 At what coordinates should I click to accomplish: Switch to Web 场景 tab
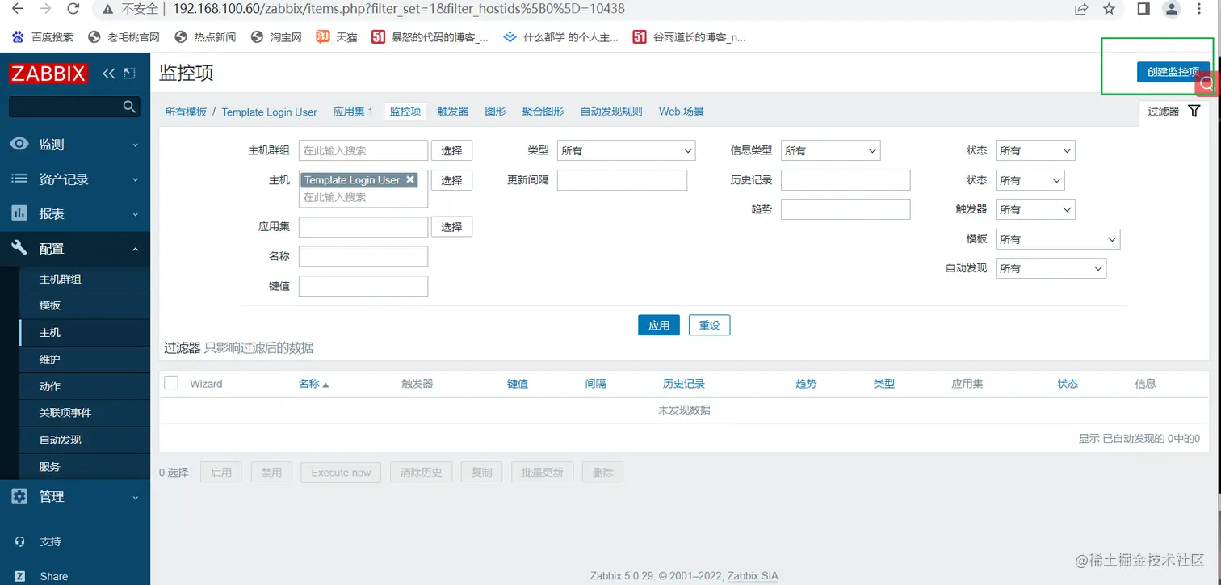[682, 112]
